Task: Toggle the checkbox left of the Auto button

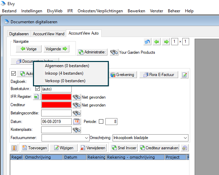Action: (x=14, y=74)
